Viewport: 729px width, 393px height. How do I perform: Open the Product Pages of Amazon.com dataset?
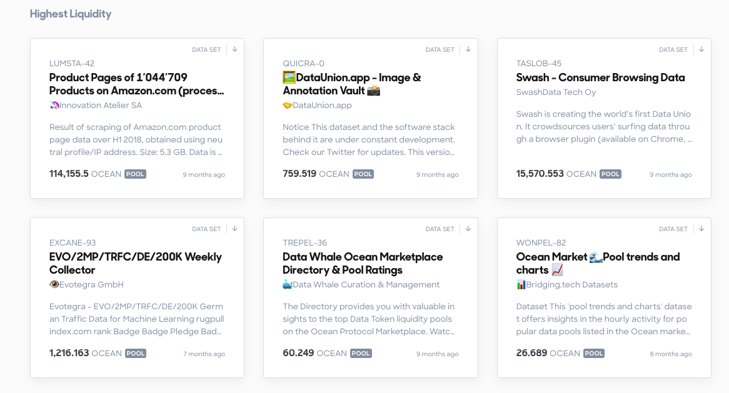[x=136, y=84]
